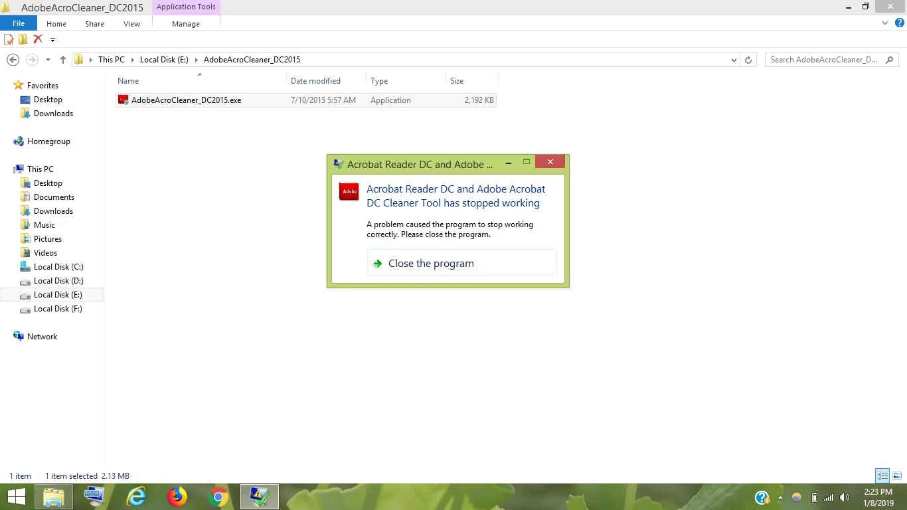Switch to Details view in status bar

point(882,475)
